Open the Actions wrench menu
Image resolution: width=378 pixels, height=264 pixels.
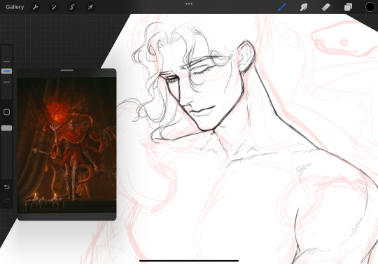click(x=36, y=7)
